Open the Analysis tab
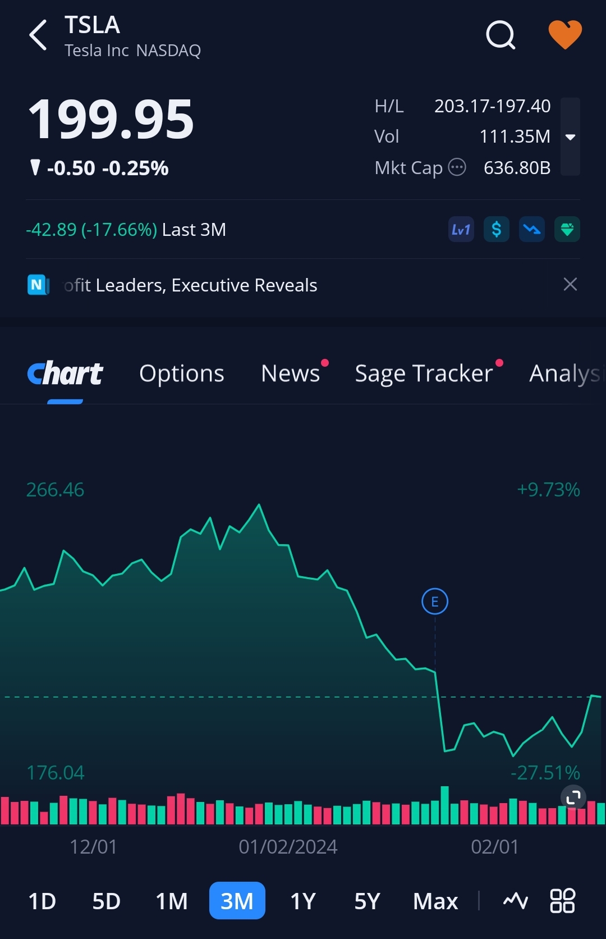 point(567,373)
